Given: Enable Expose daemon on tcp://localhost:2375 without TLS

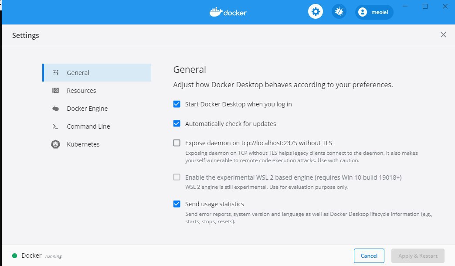Looking at the screenshot, I should click(x=177, y=143).
